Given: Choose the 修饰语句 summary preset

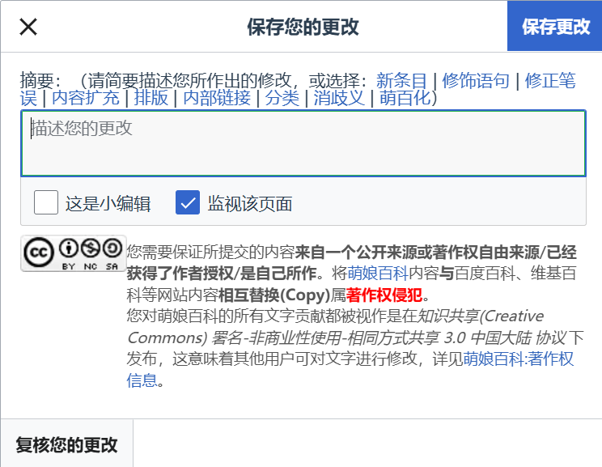Looking at the screenshot, I should pos(477,81).
